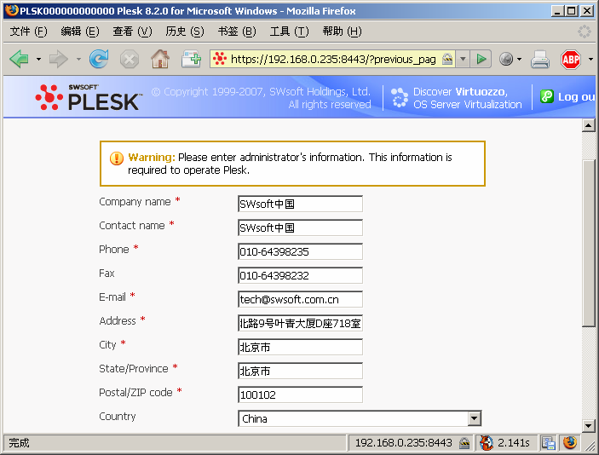Click the Contact name input field
This screenshot has height=455, width=599.
tap(300, 227)
